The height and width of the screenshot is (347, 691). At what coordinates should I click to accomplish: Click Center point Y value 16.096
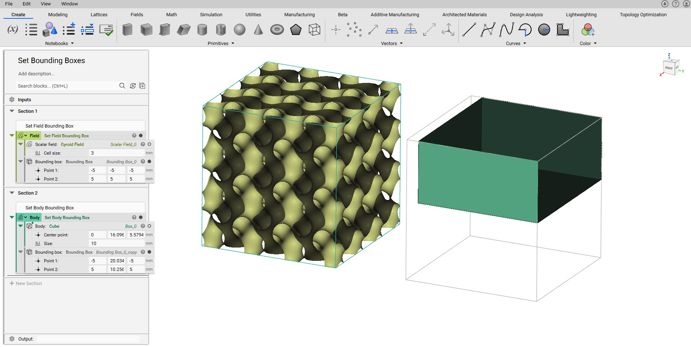click(x=117, y=235)
